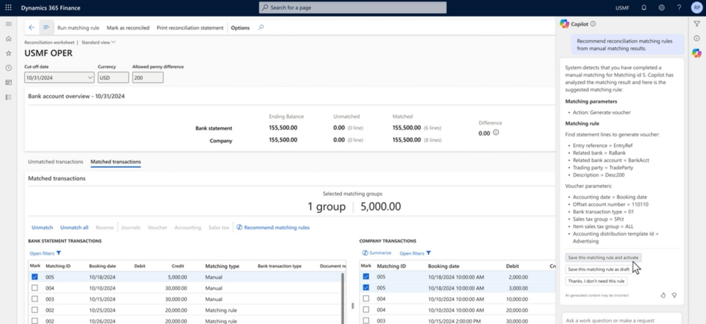This screenshot has width=706, height=324.
Task: Click Run matching rule
Action: 79,28
